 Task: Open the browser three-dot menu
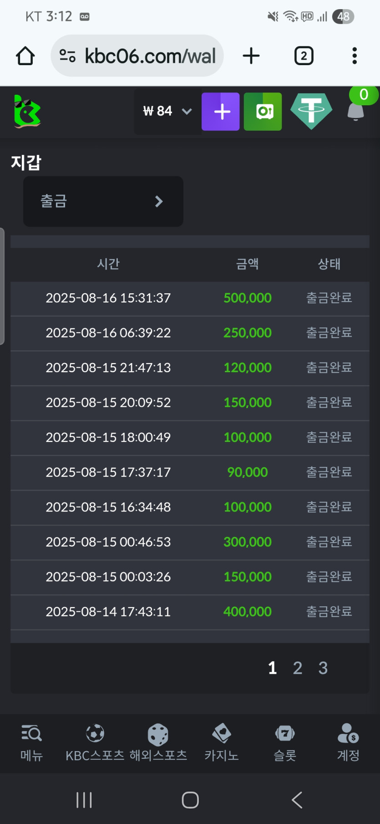354,56
